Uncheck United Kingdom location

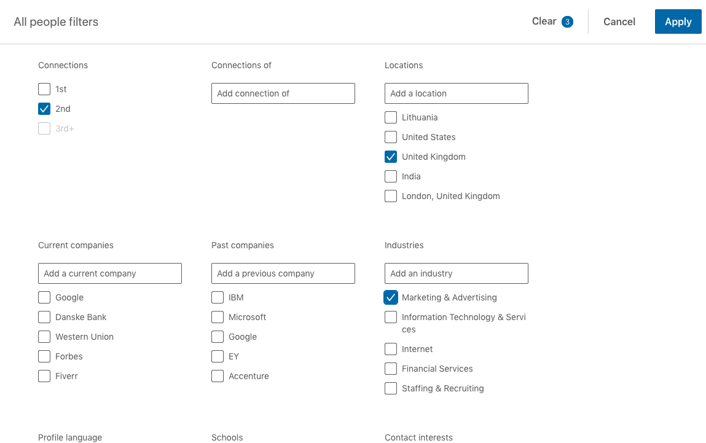point(391,157)
